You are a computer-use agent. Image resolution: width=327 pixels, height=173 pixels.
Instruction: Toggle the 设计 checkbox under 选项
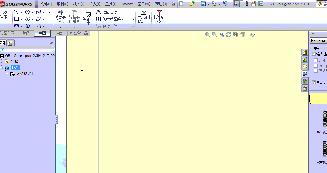[x=316, y=61]
